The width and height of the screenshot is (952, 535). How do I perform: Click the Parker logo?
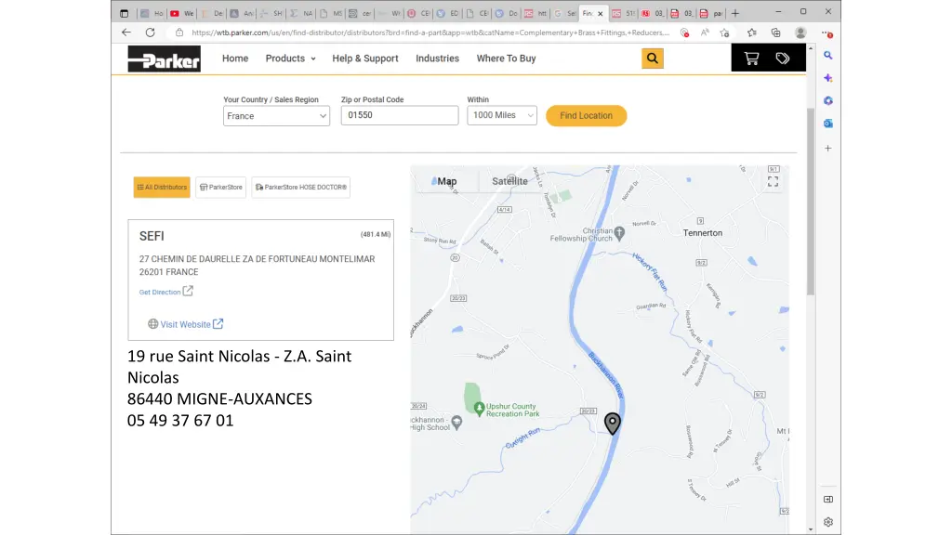click(164, 59)
